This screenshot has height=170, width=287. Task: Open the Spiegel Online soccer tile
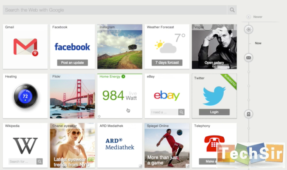(167, 145)
